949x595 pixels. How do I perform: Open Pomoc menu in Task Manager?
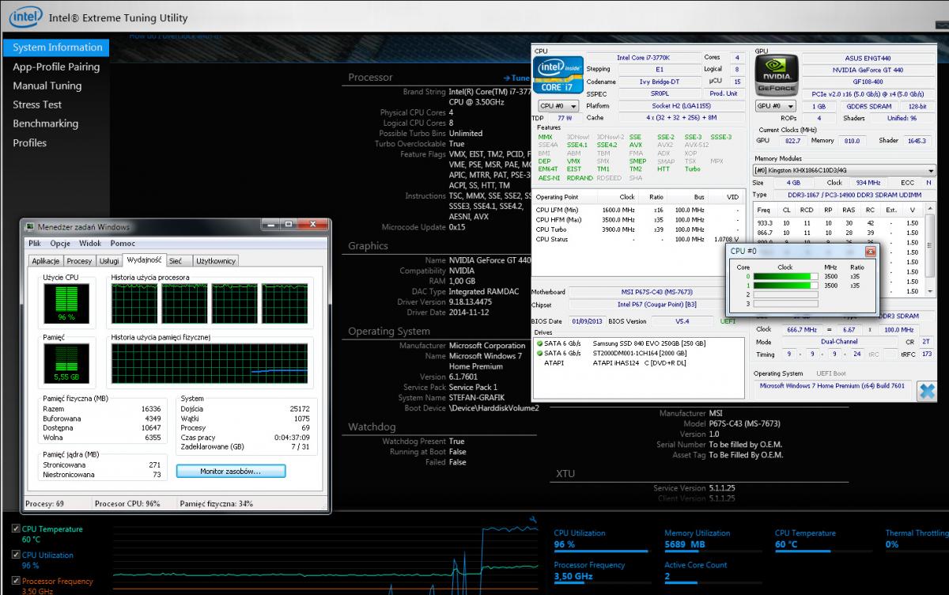click(123, 243)
